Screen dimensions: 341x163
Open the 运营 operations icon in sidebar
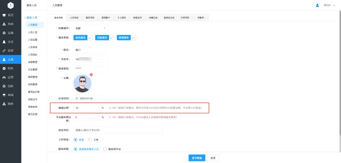click(x=4, y=77)
